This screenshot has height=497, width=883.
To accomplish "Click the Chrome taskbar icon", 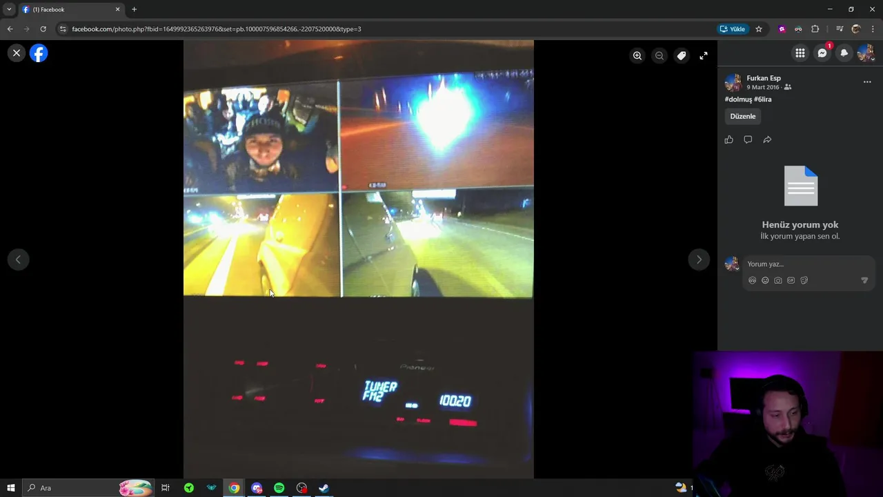I will 234,488.
